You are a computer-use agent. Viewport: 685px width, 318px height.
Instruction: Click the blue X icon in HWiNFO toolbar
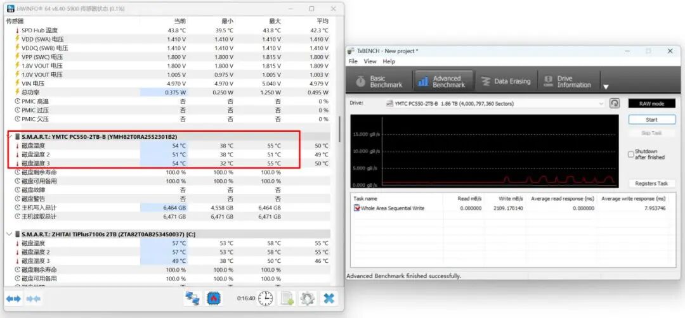329,298
